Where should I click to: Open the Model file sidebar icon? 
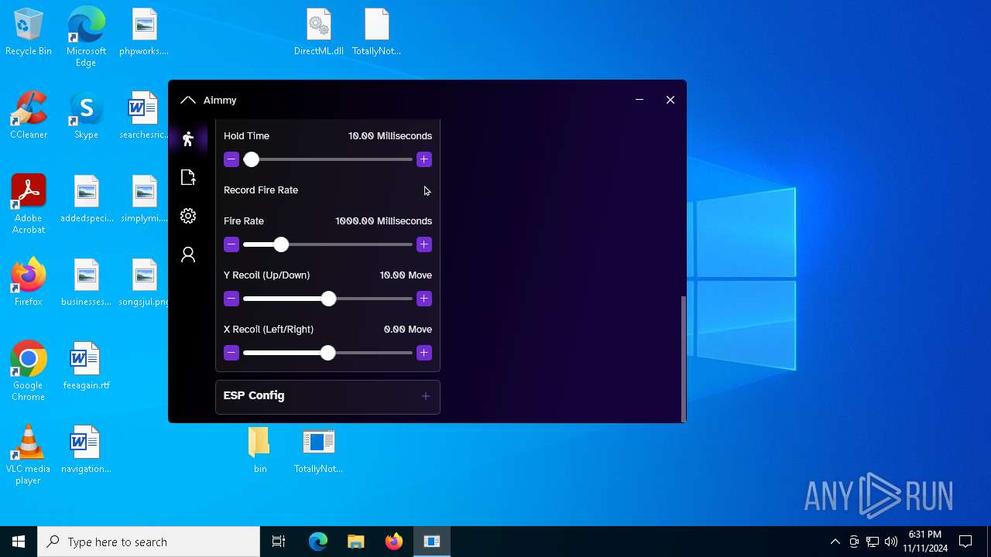click(188, 177)
